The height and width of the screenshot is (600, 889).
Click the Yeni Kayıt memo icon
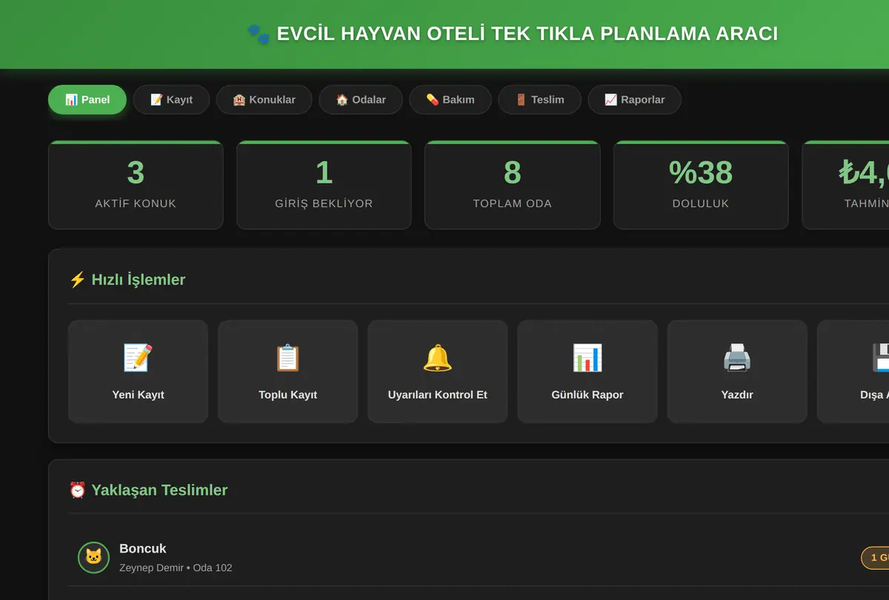tap(138, 358)
